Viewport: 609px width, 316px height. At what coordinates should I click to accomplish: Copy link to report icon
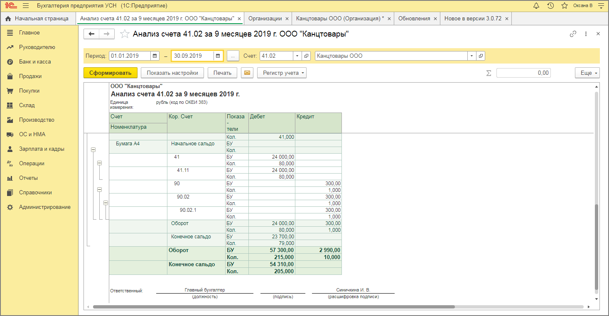coord(573,34)
